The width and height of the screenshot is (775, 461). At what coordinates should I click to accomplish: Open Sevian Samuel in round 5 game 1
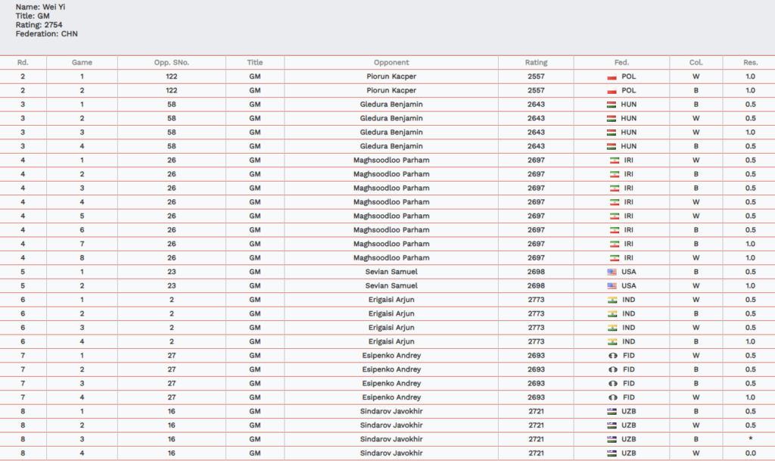click(391, 272)
